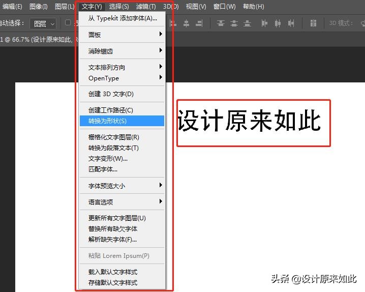This screenshot has height=292, width=365.
Task: Open the 编辑(E) menu
Action: pyautogui.click(x=12, y=7)
